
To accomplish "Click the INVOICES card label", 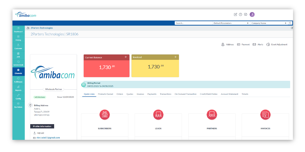I will (265, 129).
